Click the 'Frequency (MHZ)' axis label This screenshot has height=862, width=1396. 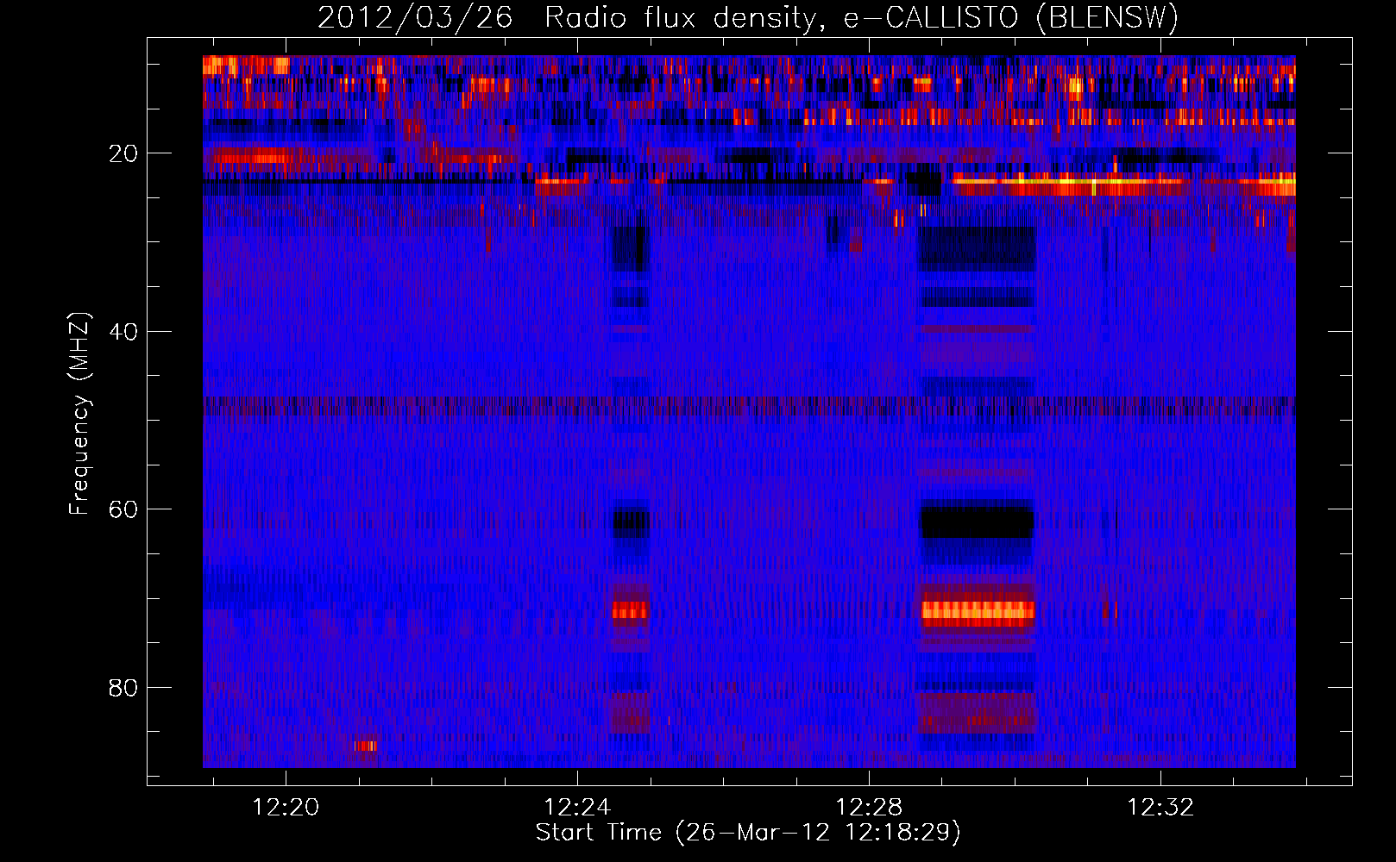pos(79,414)
